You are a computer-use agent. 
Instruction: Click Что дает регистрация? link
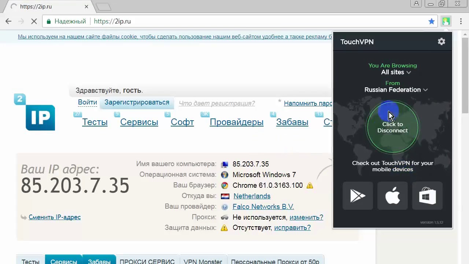click(x=217, y=103)
